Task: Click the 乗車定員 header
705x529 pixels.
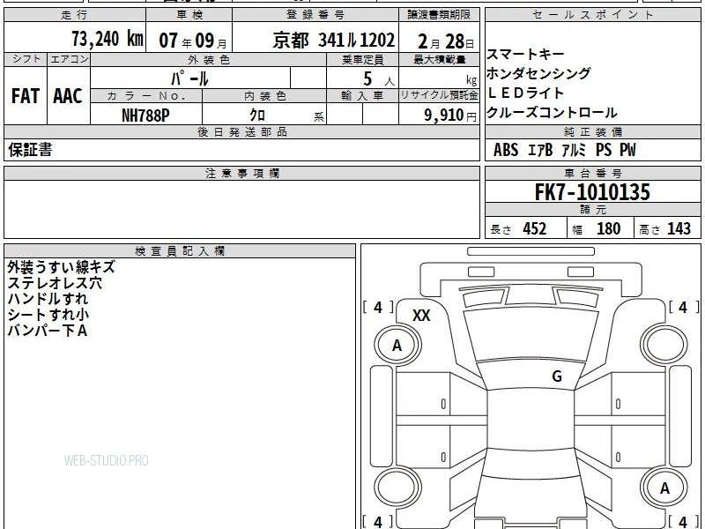Action: tap(362, 59)
